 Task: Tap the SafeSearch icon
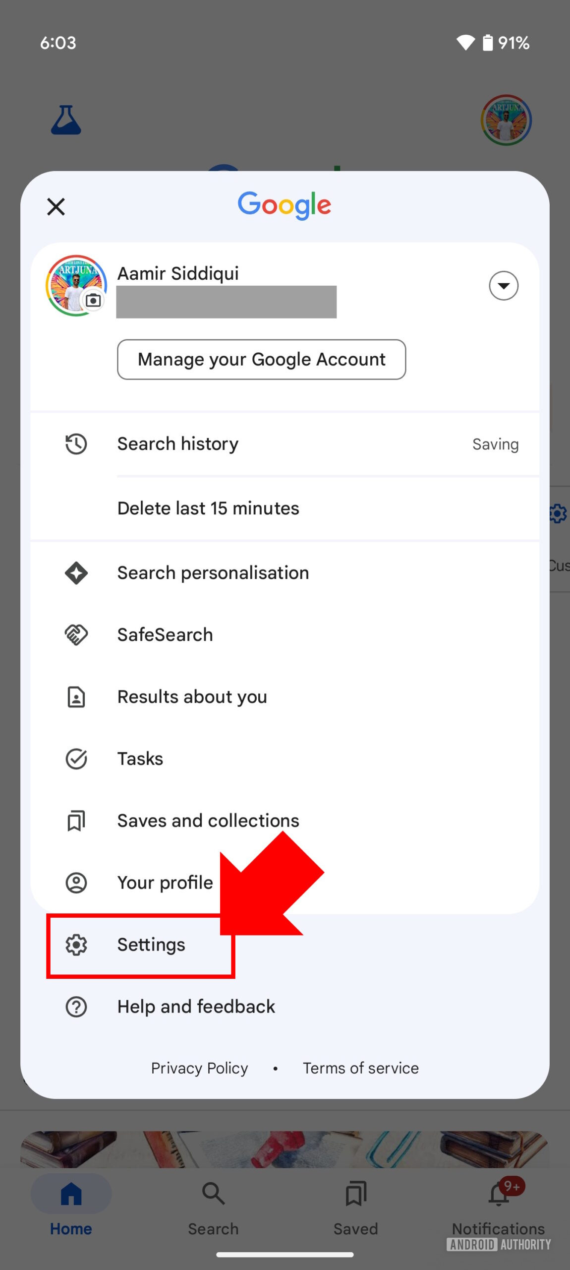(x=76, y=635)
